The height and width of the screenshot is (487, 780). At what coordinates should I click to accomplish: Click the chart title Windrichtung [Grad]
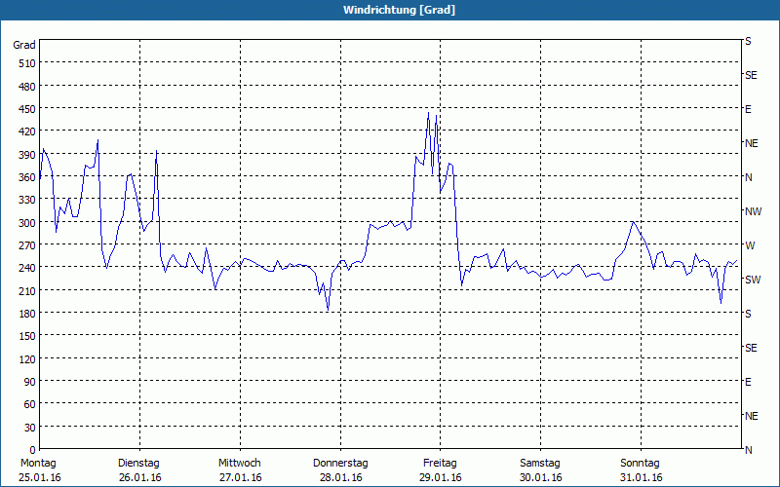[399, 10]
